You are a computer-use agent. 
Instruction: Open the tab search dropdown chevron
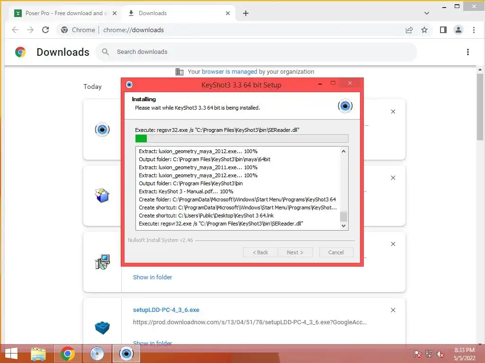pos(427,13)
